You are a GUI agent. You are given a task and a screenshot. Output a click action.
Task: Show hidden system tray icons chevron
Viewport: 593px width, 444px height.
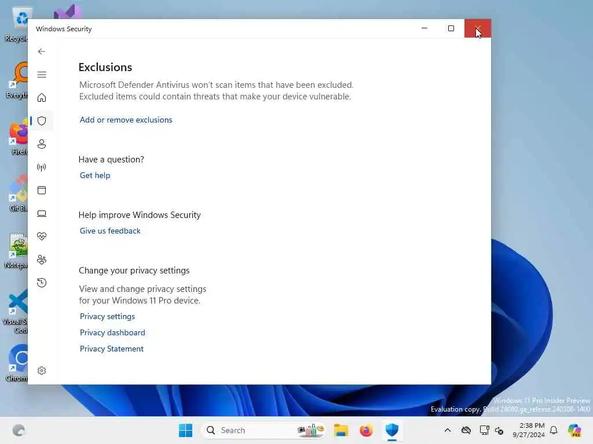pos(448,430)
